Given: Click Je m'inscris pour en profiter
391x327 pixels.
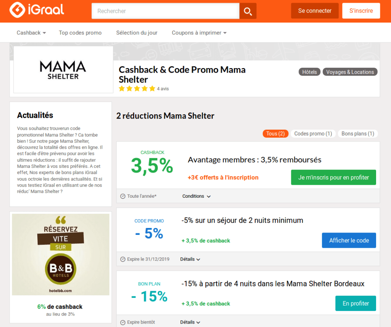Looking at the screenshot, I should click(x=333, y=177).
